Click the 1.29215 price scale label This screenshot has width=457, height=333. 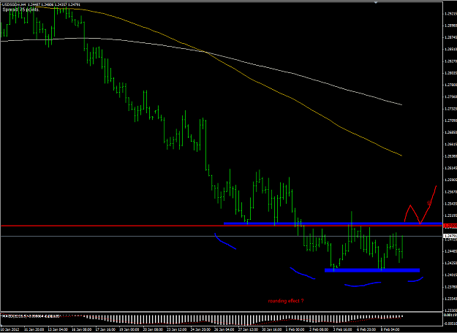[450, 13]
